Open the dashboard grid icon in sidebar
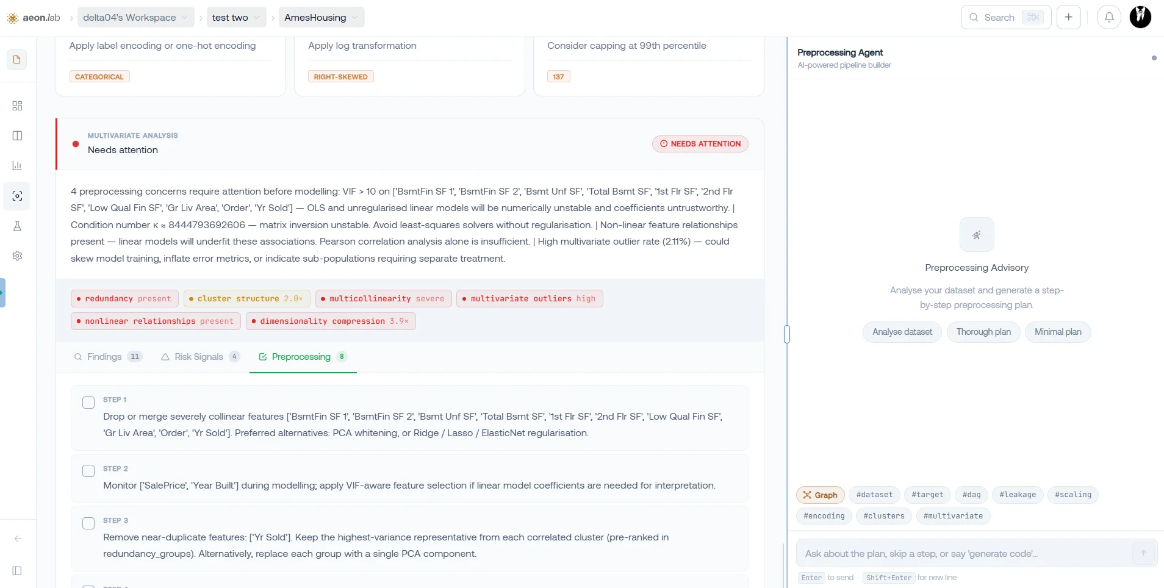The height and width of the screenshot is (588, 1164). (17, 106)
